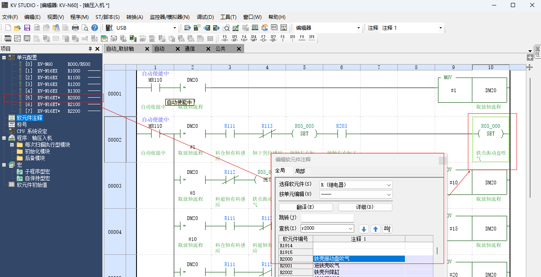The height and width of the screenshot is (277, 541).
Task: Open the 按单元编辑 dropdown
Action: coord(389,195)
